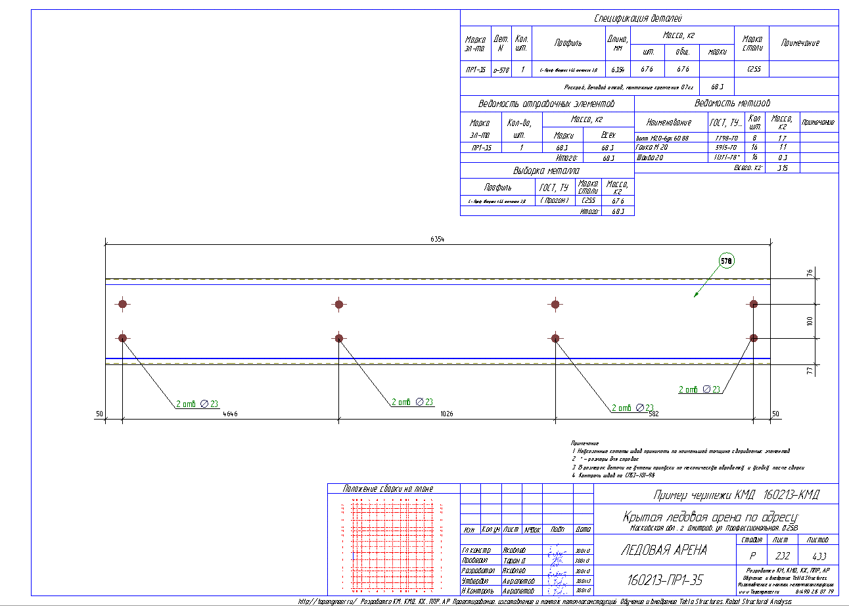Click the 'Проверил' role label
The image size is (849, 606).
pos(476,561)
